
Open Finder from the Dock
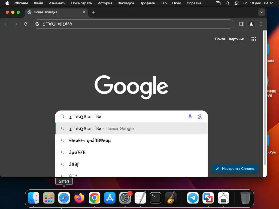[34, 198]
